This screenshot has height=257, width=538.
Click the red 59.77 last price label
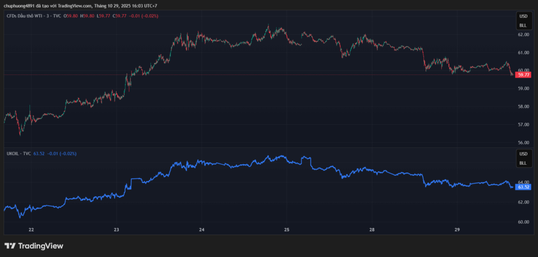pos(523,75)
